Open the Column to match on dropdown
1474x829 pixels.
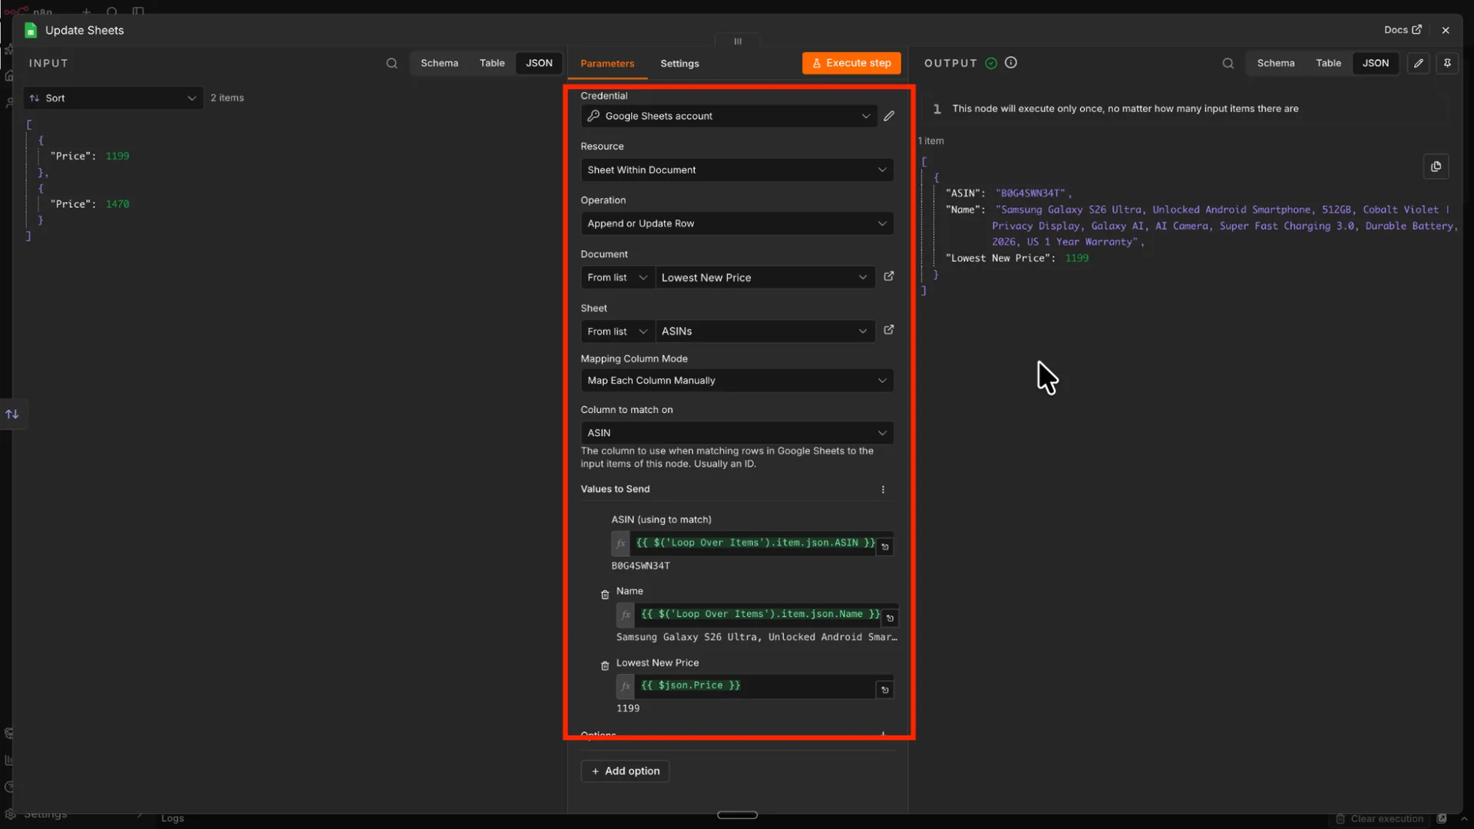737,433
